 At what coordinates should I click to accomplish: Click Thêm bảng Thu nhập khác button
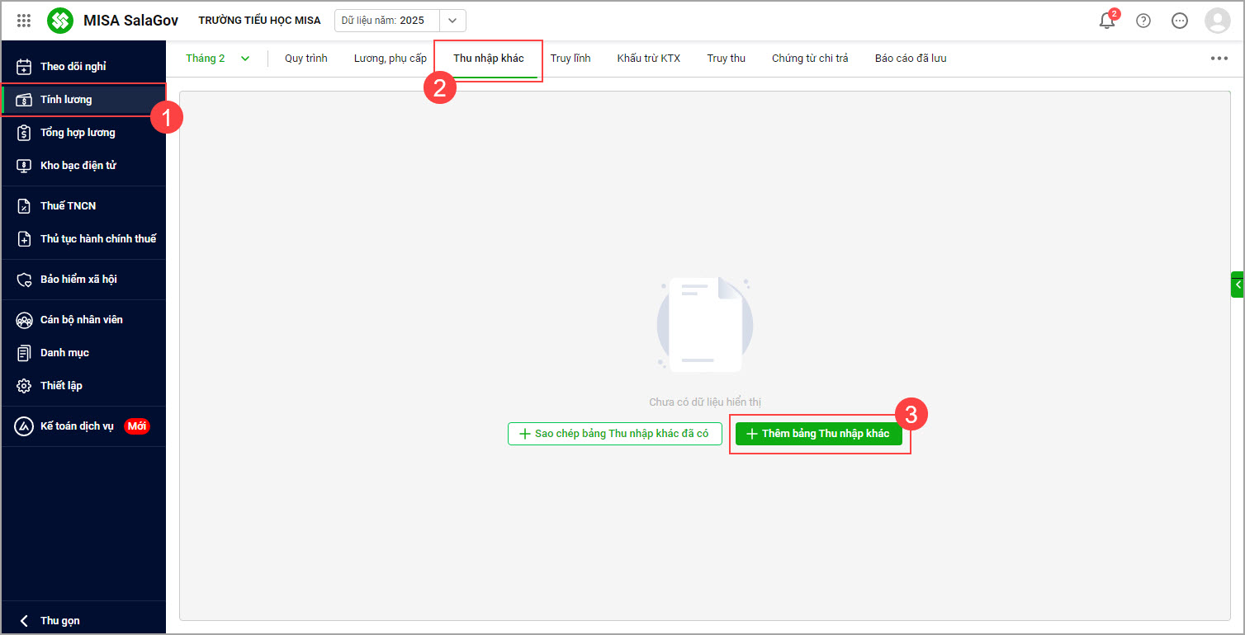(819, 434)
